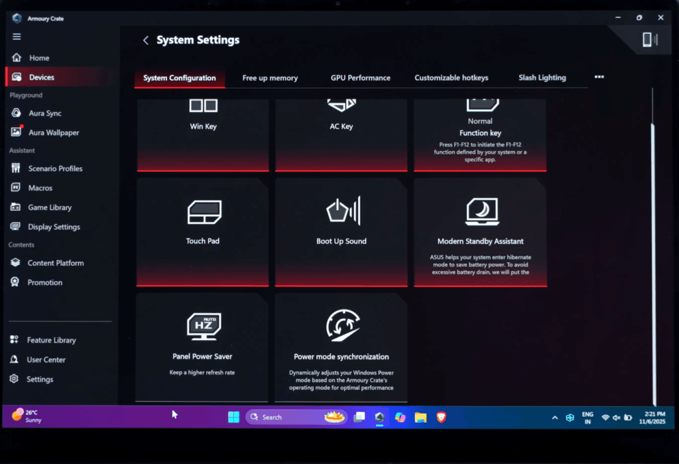Expand the hamburger sidebar menu
679x464 pixels.
[x=17, y=36]
